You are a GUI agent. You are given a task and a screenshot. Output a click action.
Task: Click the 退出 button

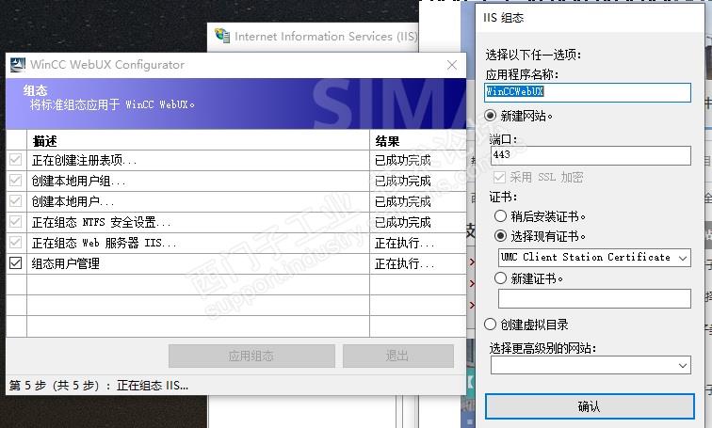pyautogui.click(x=397, y=356)
